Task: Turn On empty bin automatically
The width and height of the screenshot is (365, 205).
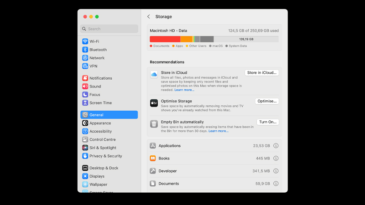Action: click(268, 122)
